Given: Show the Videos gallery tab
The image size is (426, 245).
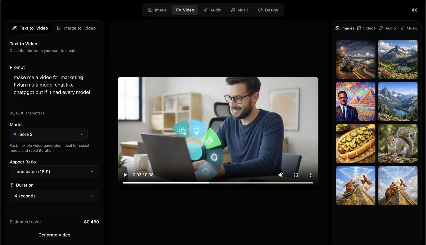Looking at the screenshot, I should click(x=366, y=28).
